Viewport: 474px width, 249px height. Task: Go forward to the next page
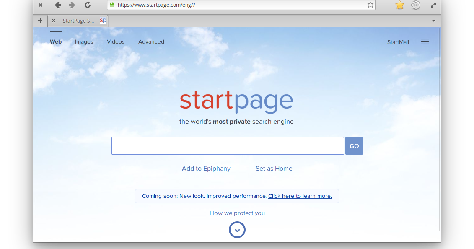tap(71, 5)
